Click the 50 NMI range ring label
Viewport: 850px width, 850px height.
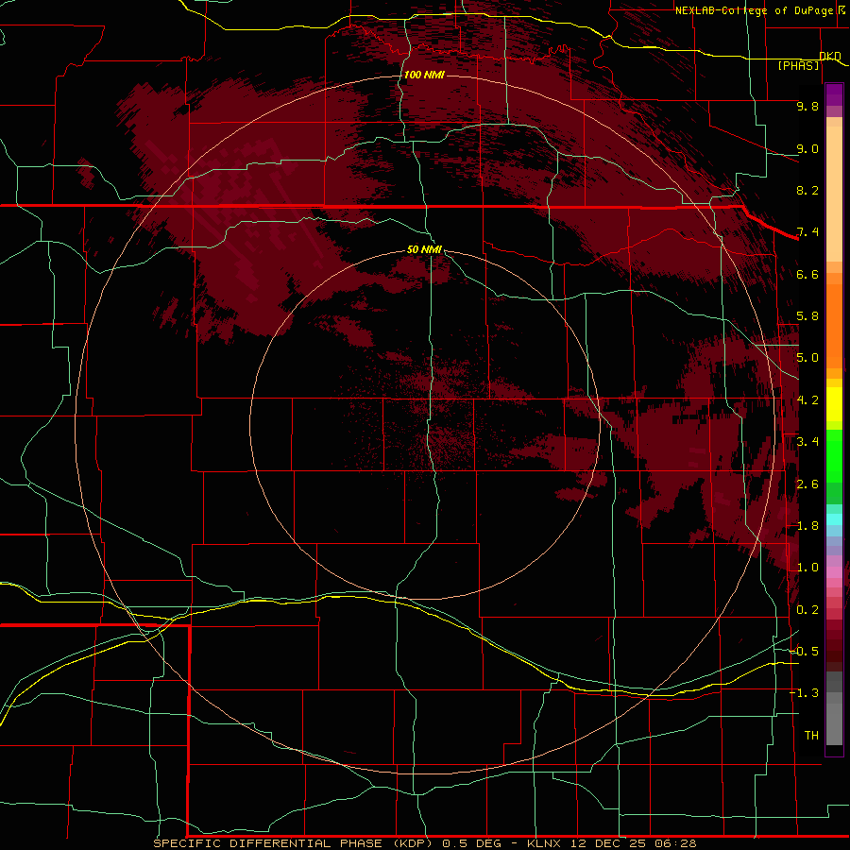click(x=424, y=249)
